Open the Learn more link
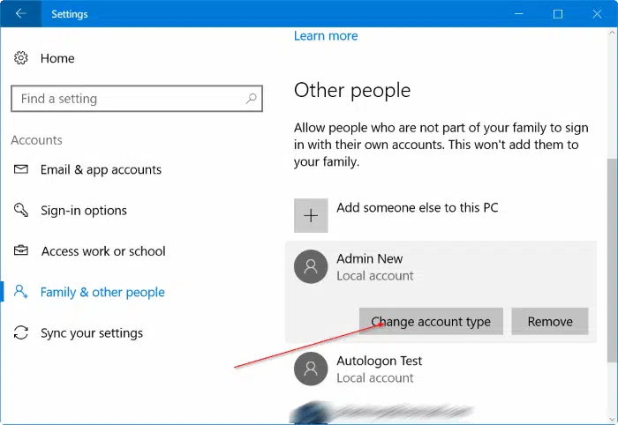618x425 pixels. click(x=326, y=36)
